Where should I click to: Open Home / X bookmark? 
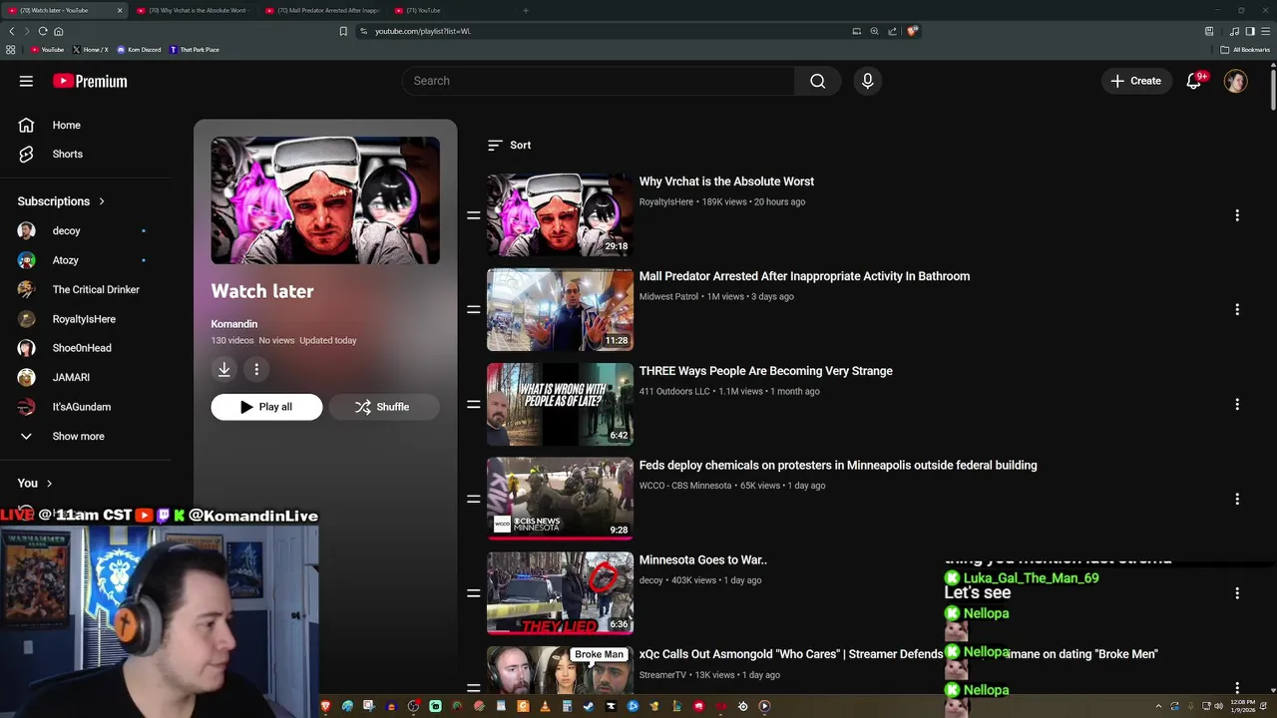pos(90,49)
